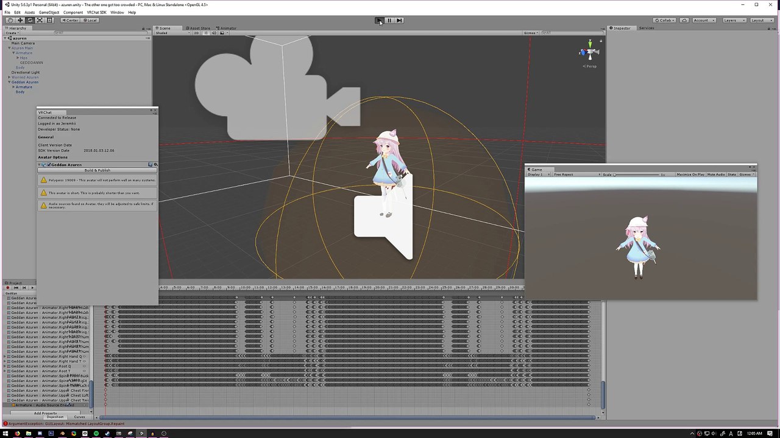Open Spotify from the taskbar
Screen dimensions: 780x438
pos(96,434)
